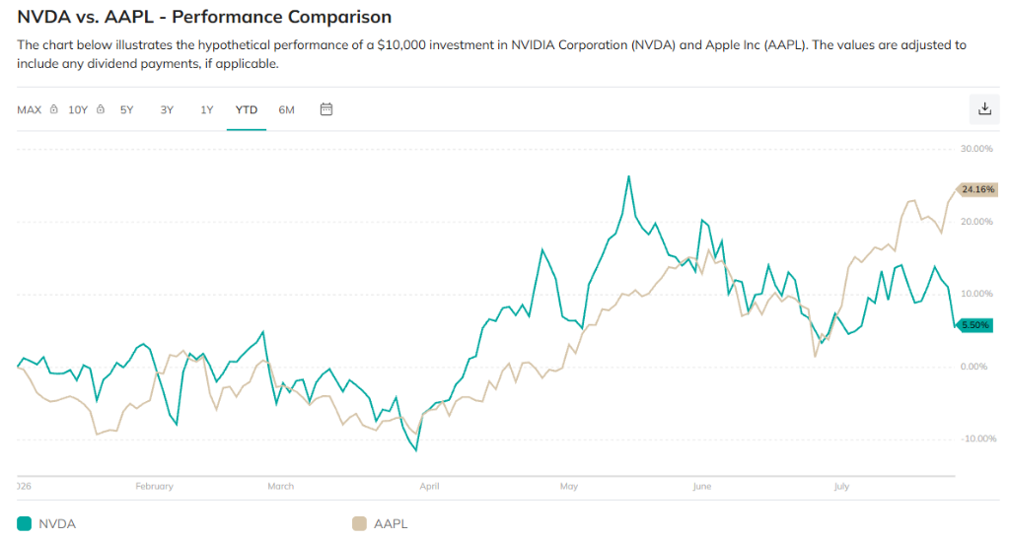
Task: Click the lock icon next to 10Y
Action: click(x=101, y=109)
